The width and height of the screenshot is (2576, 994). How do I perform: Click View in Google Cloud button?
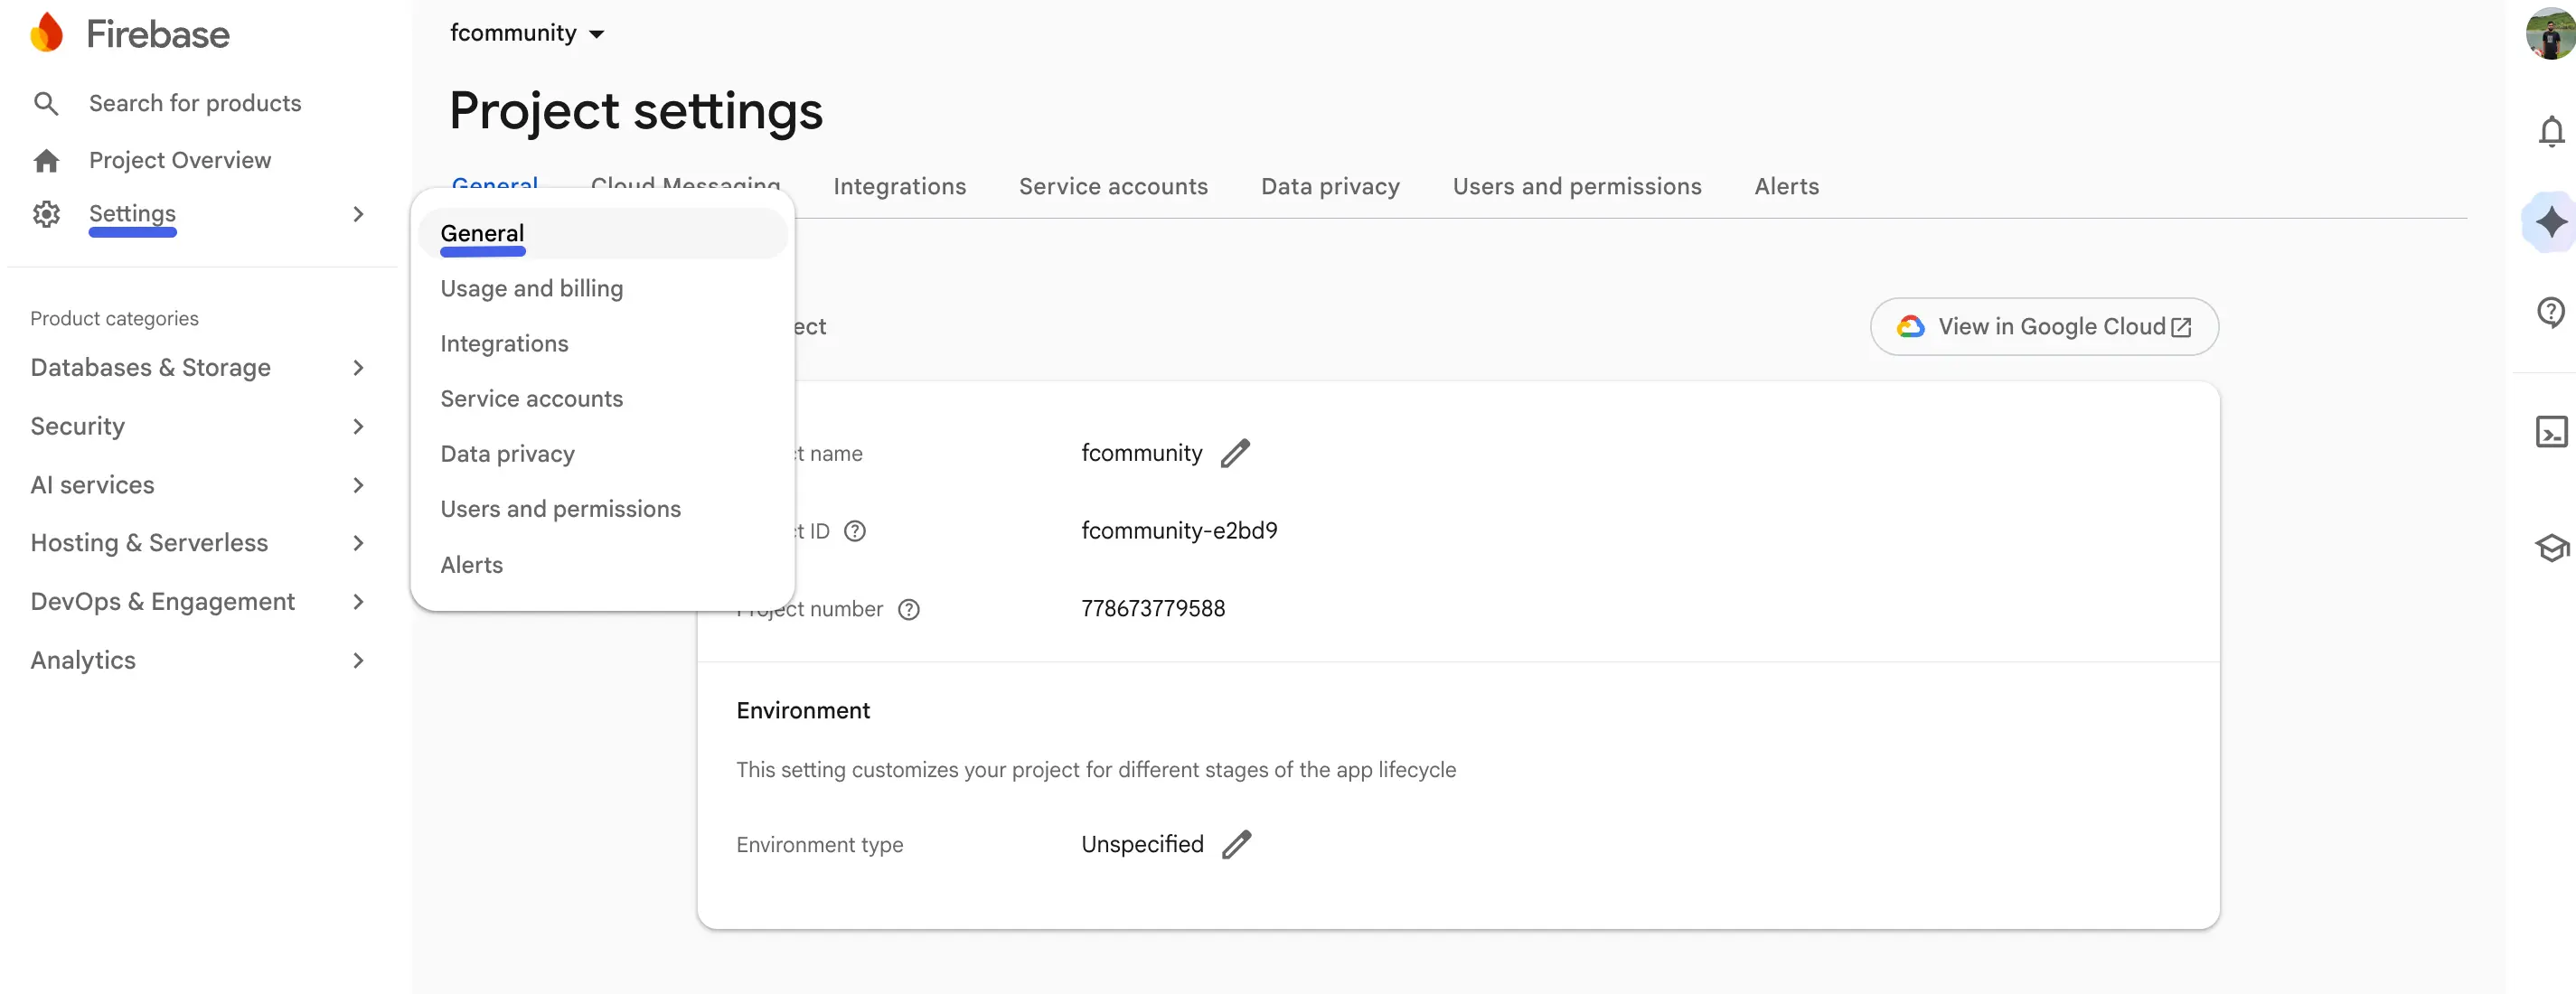(2044, 327)
